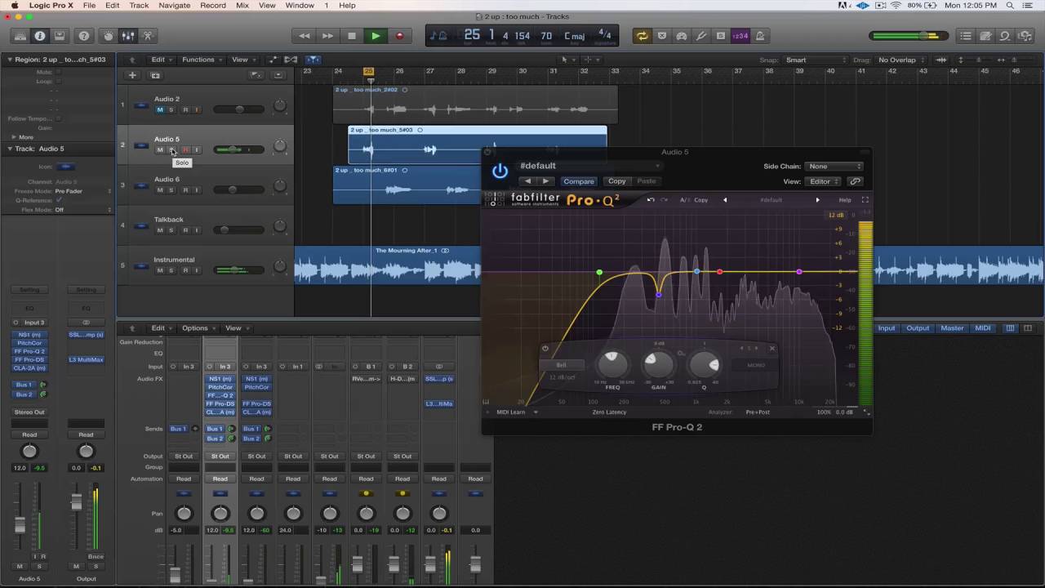The height and width of the screenshot is (588, 1045).
Task: Click the duplicate track button
Action: click(x=155, y=75)
